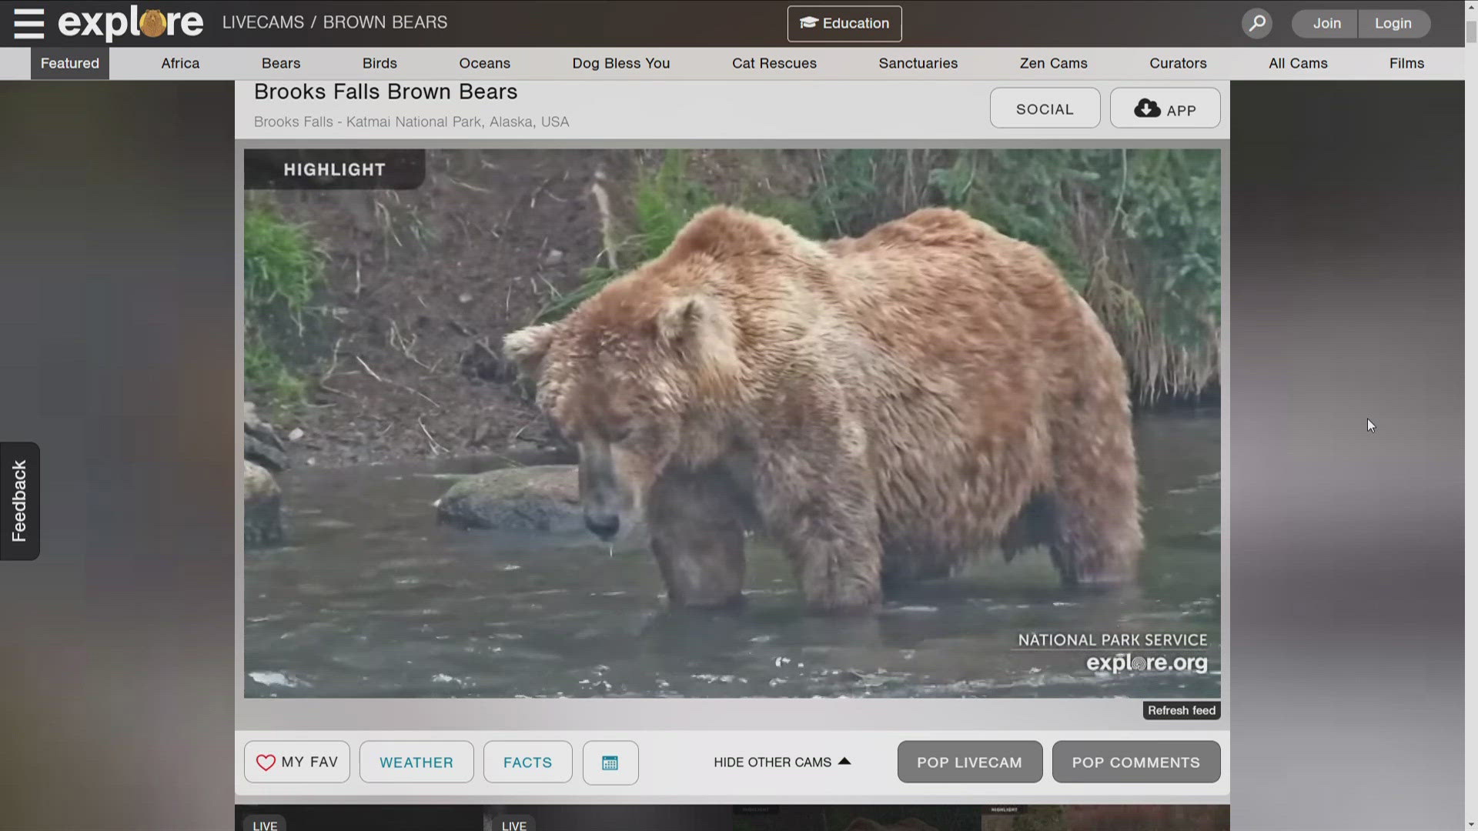Click the calendar icon button
Screen dimensions: 1478x831
pyautogui.click(x=610, y=763)
